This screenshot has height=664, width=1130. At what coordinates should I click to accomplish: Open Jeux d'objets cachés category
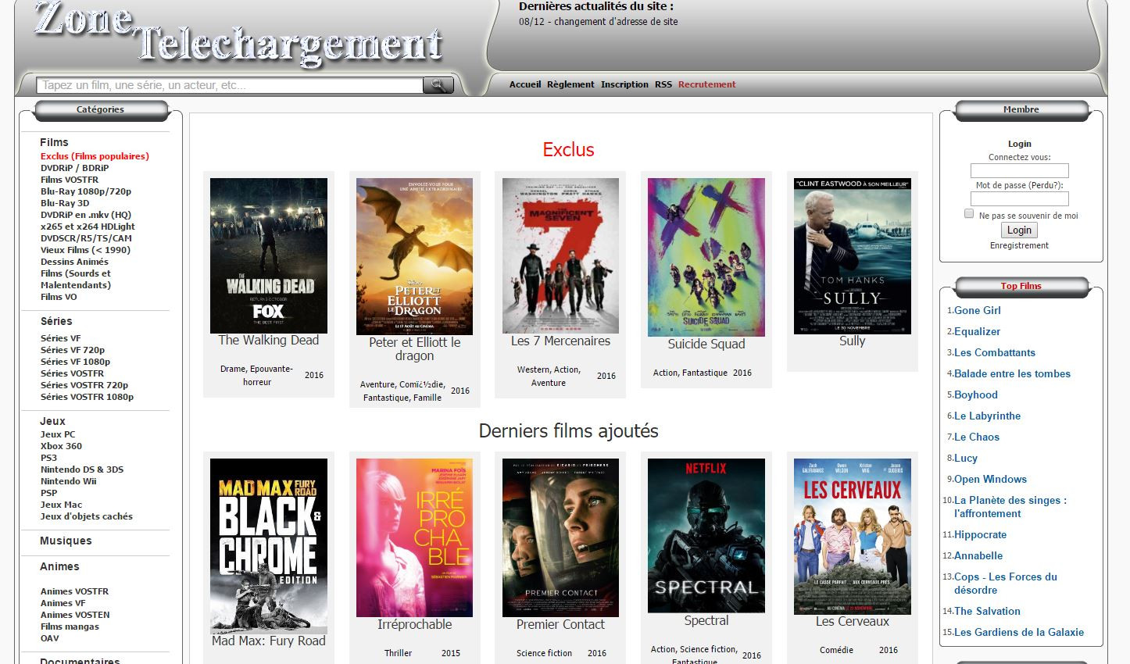(x=87, y=516)
